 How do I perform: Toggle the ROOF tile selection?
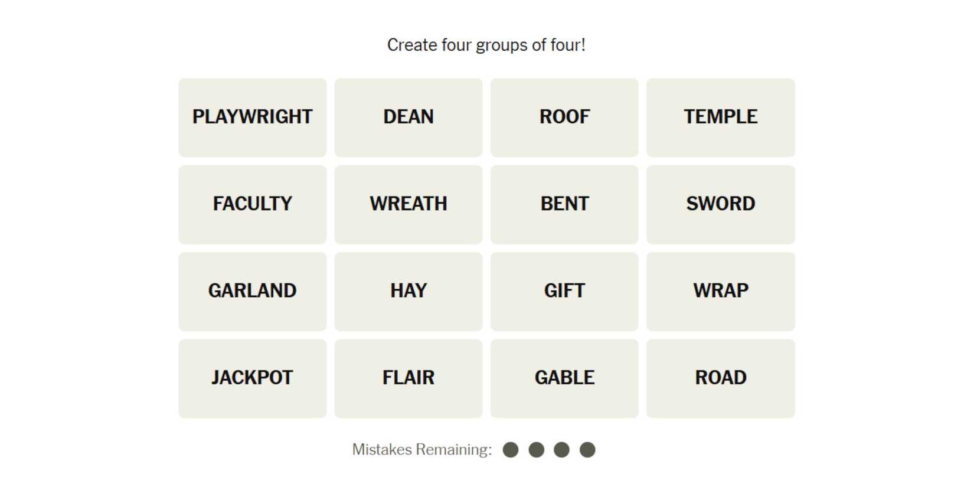[x=564, y=117]
